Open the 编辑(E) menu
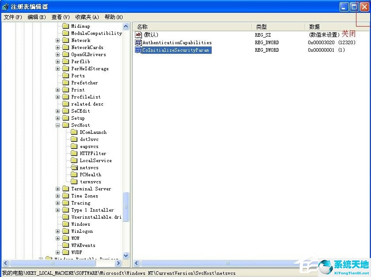This screenshot has width=371, height=277. tap(36, 17)
